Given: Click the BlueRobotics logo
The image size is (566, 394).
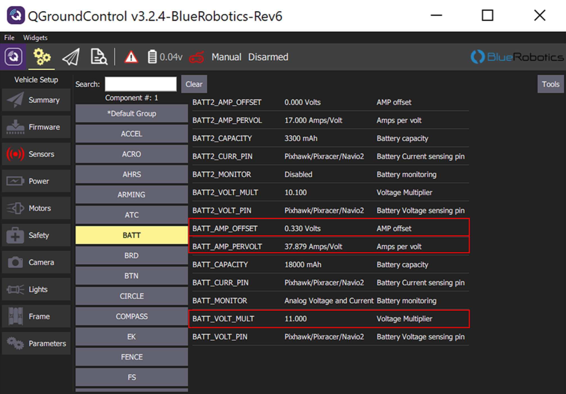Looking at the screenshot, I should 517,57.
